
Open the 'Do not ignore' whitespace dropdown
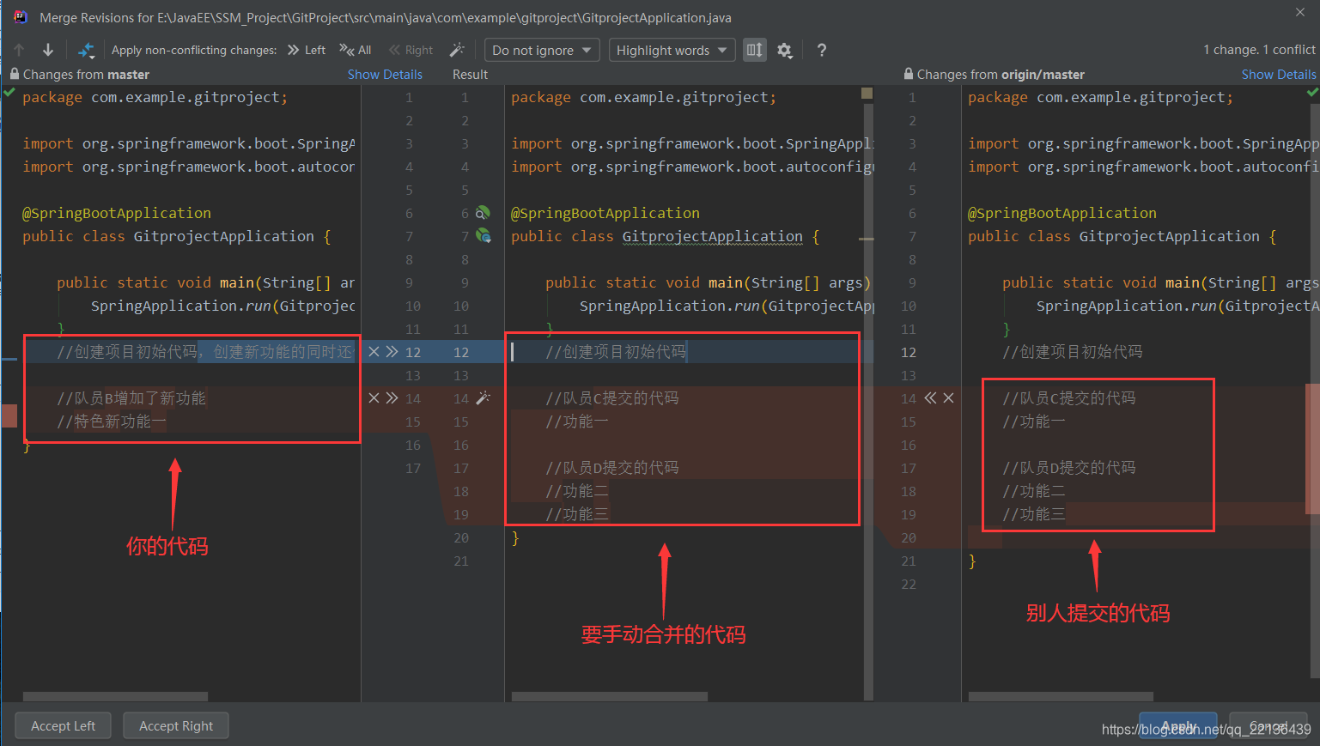point(542,50)
